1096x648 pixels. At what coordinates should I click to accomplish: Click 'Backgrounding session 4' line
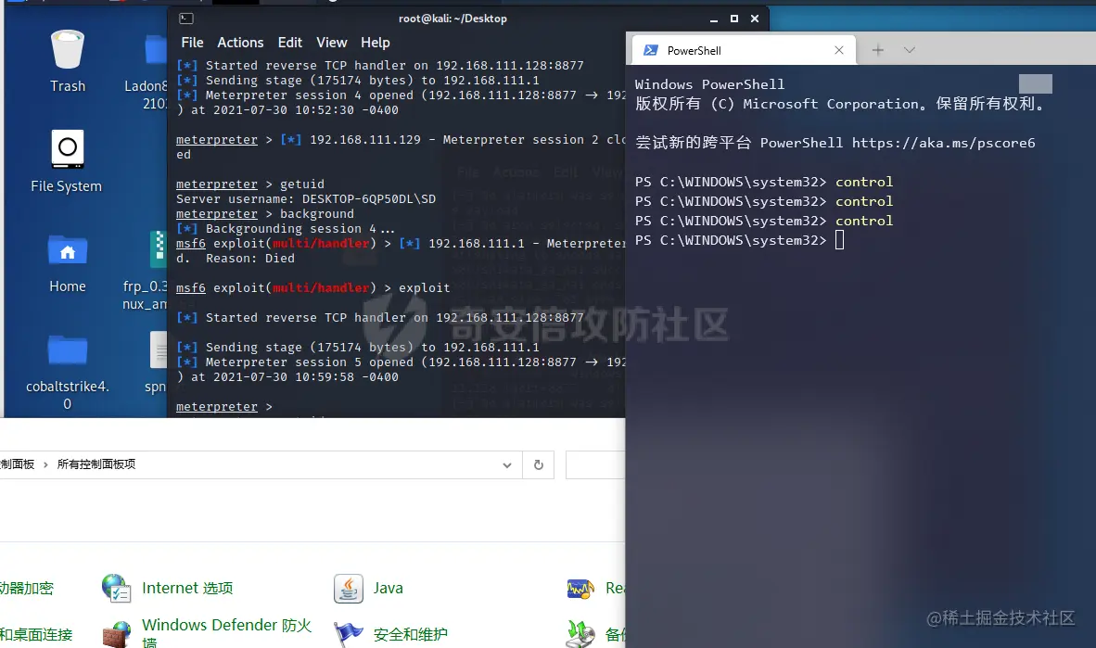pos(286,229)
